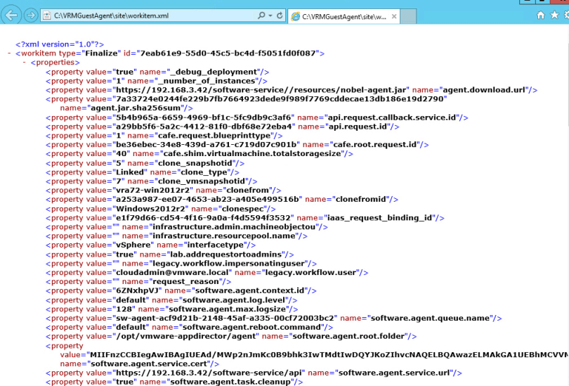The width and height of the screenshot is (569, 386).
Task: Click the cloudadmin@vmware.local value
Action: (171, 272)
